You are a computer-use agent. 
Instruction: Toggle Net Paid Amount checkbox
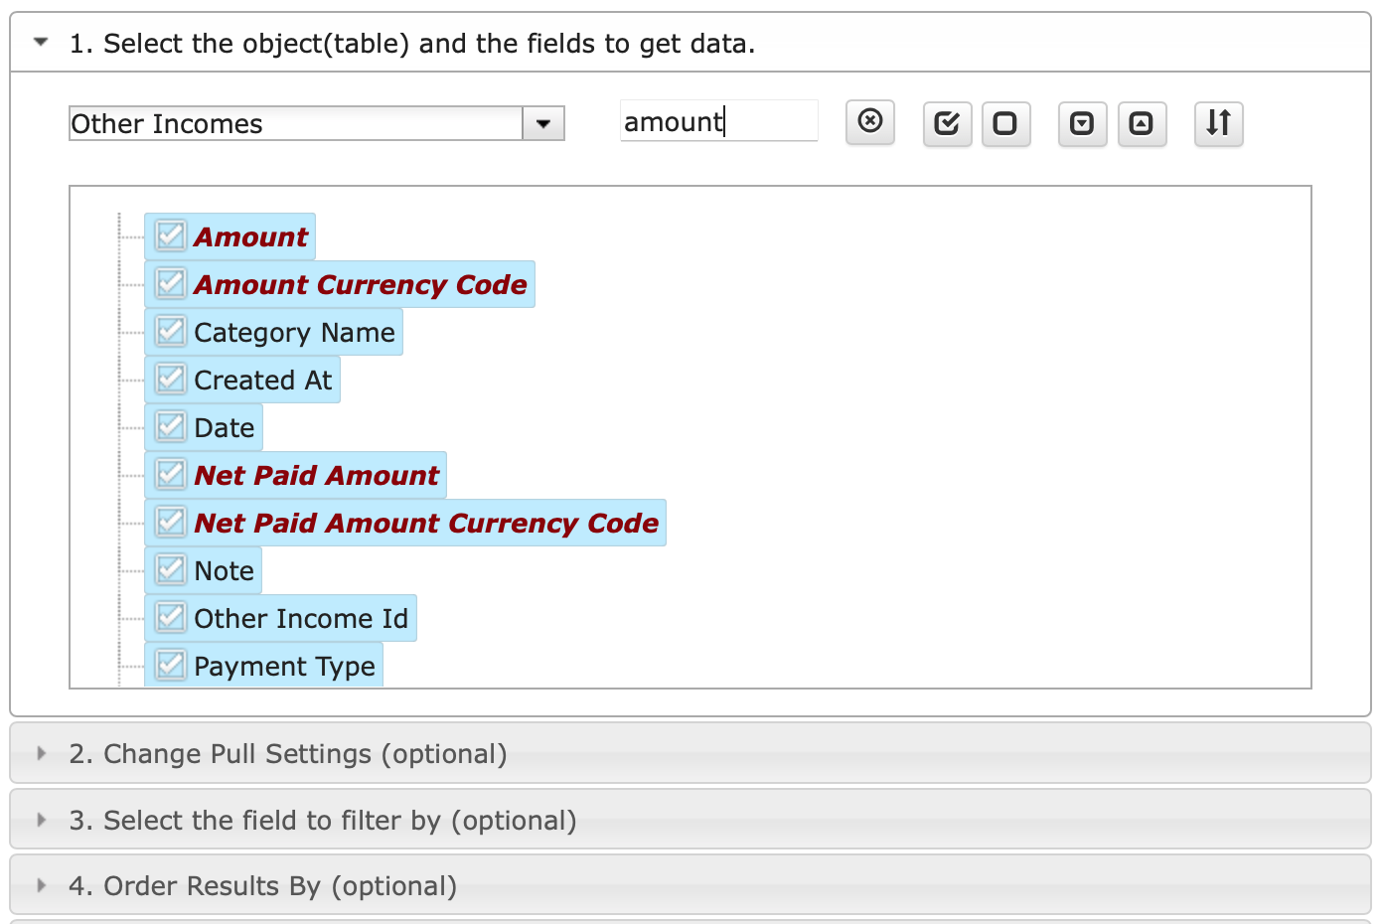pos(171,475)
